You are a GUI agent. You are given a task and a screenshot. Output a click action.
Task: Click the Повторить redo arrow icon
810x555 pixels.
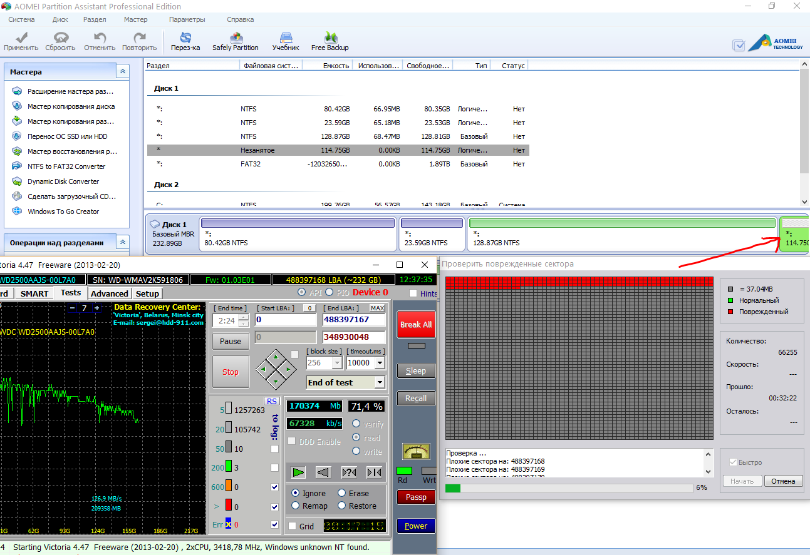[x=140, y=38]
